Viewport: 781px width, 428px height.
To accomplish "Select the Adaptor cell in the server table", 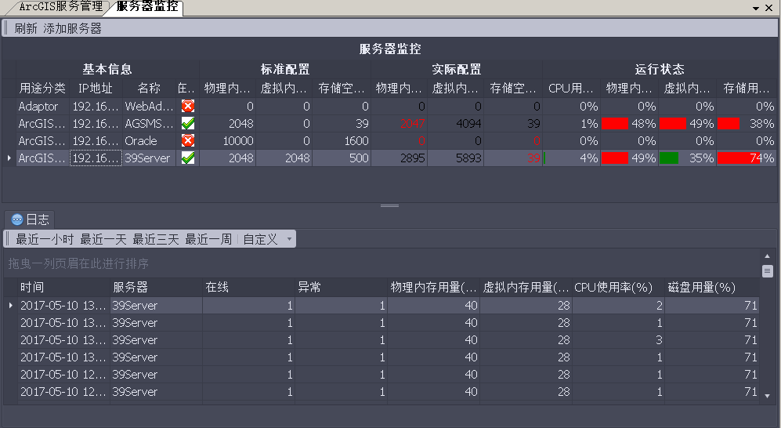I will (42, 106).
